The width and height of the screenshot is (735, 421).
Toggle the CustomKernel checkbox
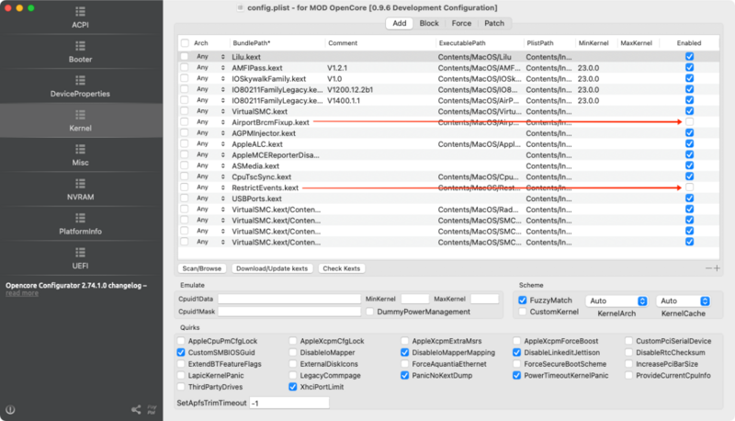coord(522,312)
